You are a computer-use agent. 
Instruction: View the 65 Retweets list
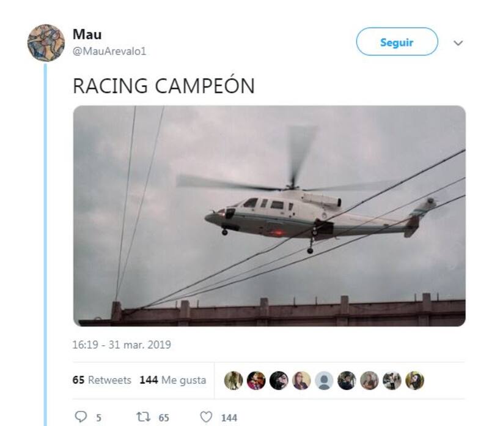tap(101, 380)
